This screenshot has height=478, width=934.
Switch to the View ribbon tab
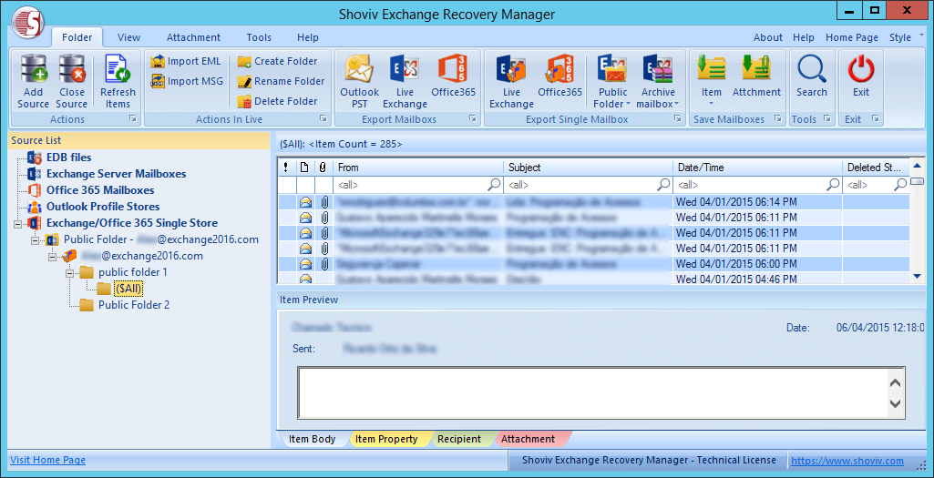pos(128,37)
